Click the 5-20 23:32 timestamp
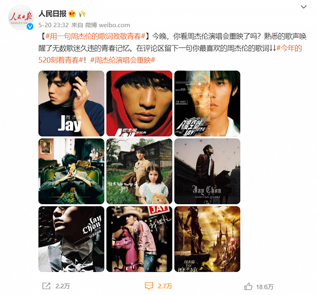Screen dimensions: 317x295 pos(53,25)
